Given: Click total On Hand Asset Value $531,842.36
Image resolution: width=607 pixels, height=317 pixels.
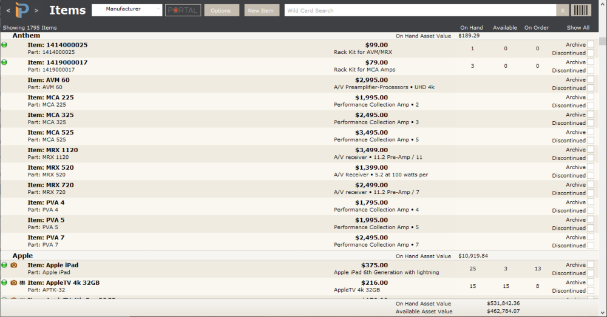Looking at the screenshot, I should (x=503, y=304).
